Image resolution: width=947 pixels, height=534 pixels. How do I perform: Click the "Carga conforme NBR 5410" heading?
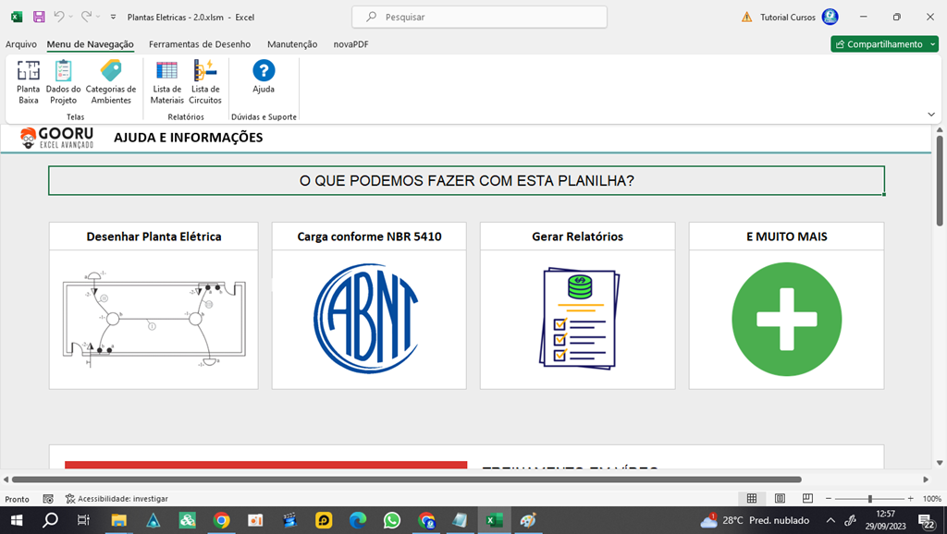[x=369, y=237]
